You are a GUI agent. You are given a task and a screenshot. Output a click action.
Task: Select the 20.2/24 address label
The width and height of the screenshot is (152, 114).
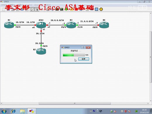(39, 43)
